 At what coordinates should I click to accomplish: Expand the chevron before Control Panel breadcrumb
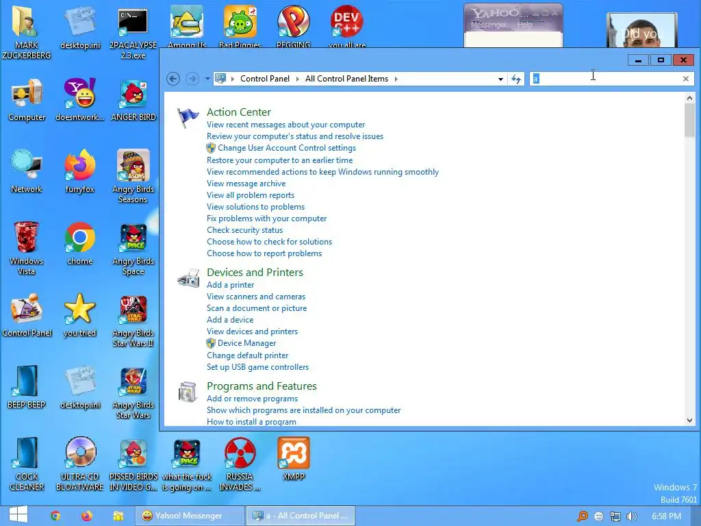click(233, 79)
